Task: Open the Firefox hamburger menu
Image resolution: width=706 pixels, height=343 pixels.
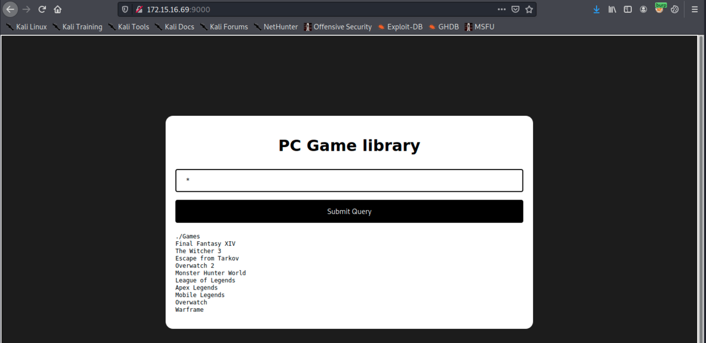Action: point(695,9)
